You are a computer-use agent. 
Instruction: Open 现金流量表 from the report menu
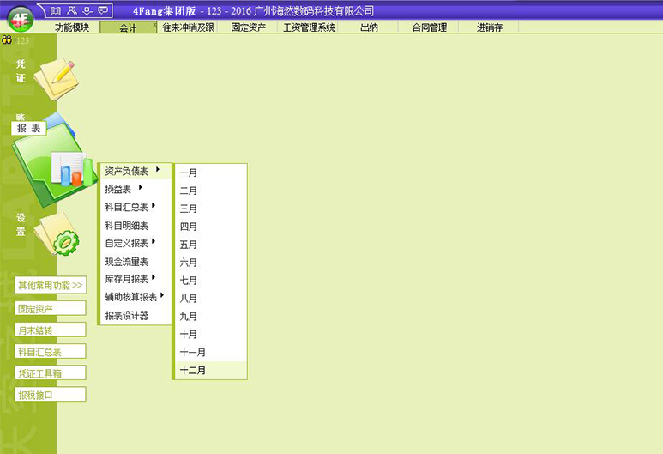(x=127, y=261)
